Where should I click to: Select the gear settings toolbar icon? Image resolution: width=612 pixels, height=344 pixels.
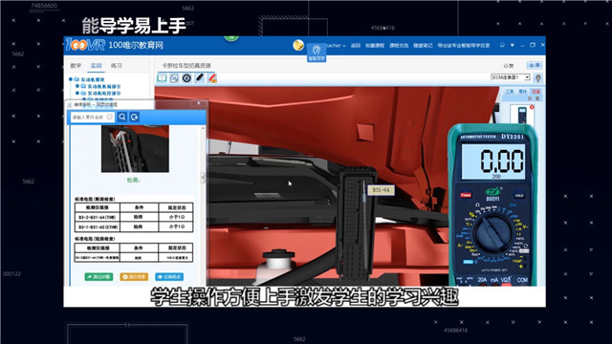tap(186, 78)
